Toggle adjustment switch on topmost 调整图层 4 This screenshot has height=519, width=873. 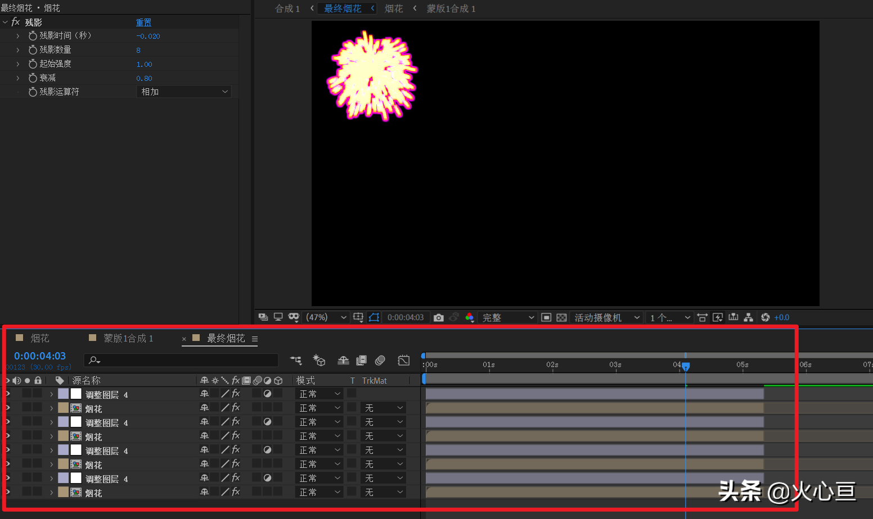point(268,394)
